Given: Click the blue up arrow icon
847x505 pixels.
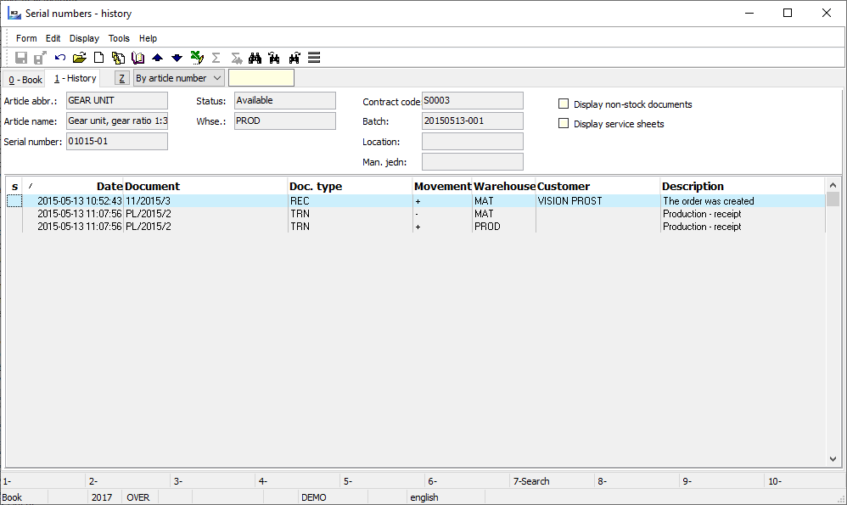Looking at the screenshot, I should click(x=157, y=58).
